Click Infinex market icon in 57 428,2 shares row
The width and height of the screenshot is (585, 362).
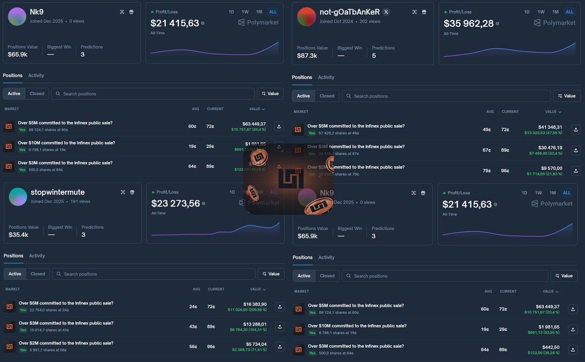coord(298,130)
